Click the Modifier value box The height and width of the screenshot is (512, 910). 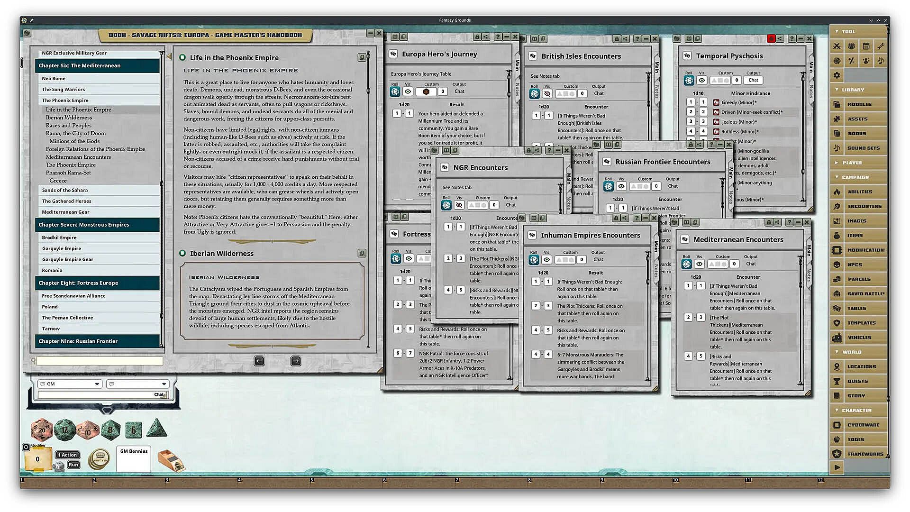tap(38, 459)
